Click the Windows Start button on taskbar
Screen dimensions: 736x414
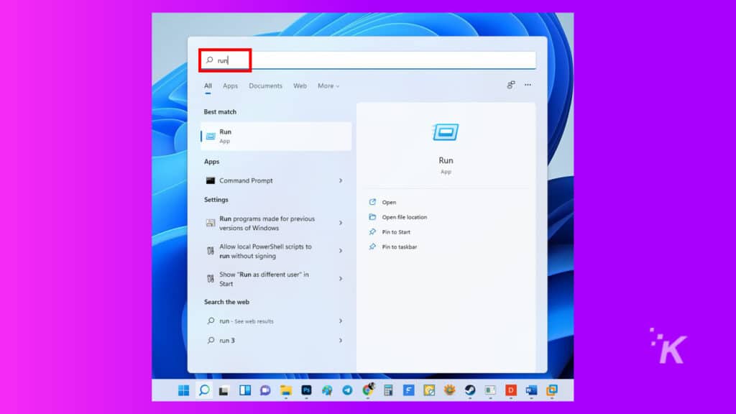click(183, 390)
